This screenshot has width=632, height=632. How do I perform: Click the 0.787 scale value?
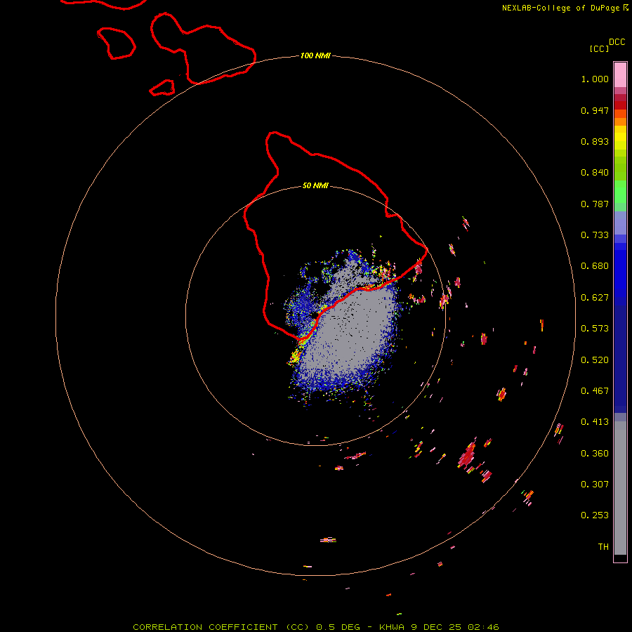[595, 204]
